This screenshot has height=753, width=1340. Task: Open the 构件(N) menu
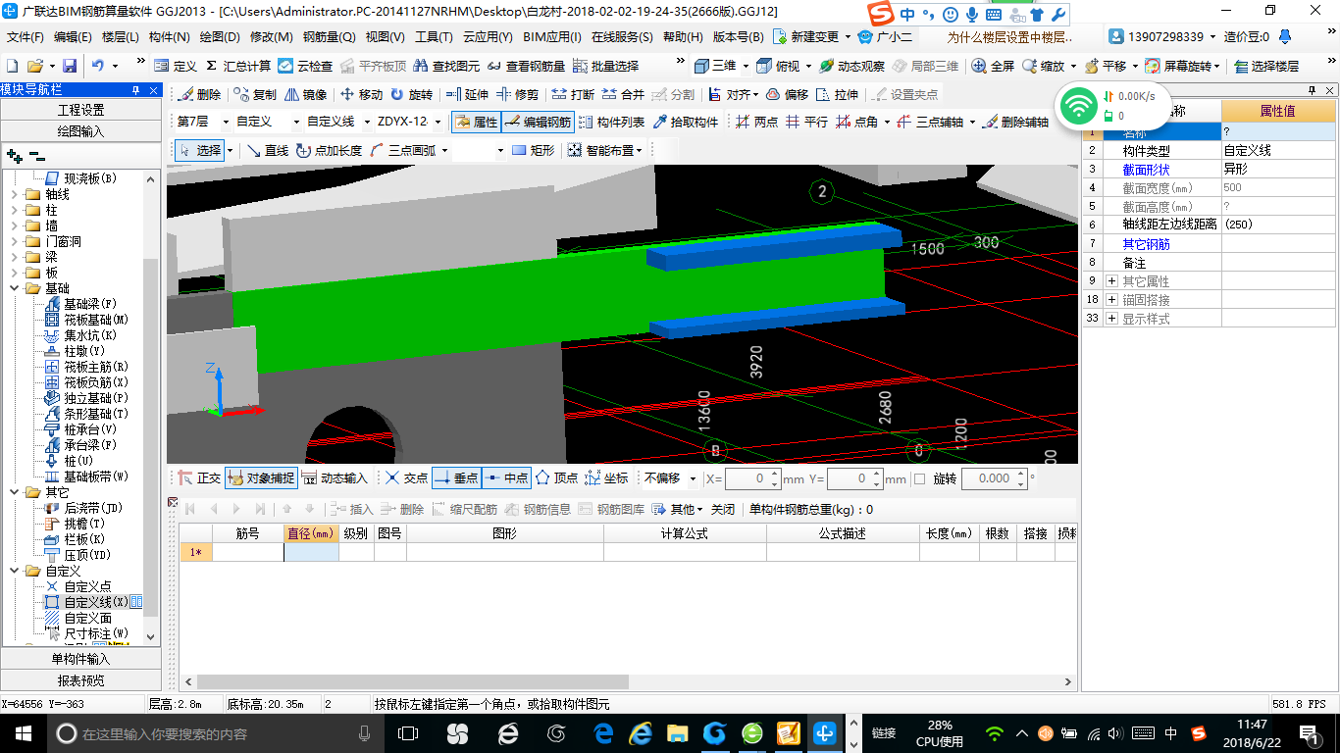(x=169, y=37)
